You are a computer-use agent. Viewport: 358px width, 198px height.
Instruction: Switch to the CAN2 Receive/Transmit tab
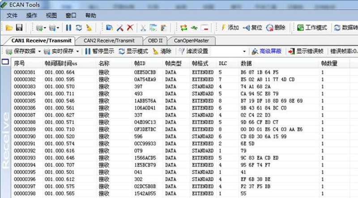pyautogui.click(x=109, y=40)
